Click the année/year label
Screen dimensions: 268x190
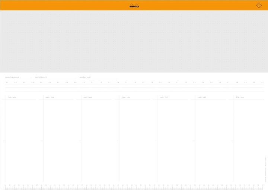point(85,77)
